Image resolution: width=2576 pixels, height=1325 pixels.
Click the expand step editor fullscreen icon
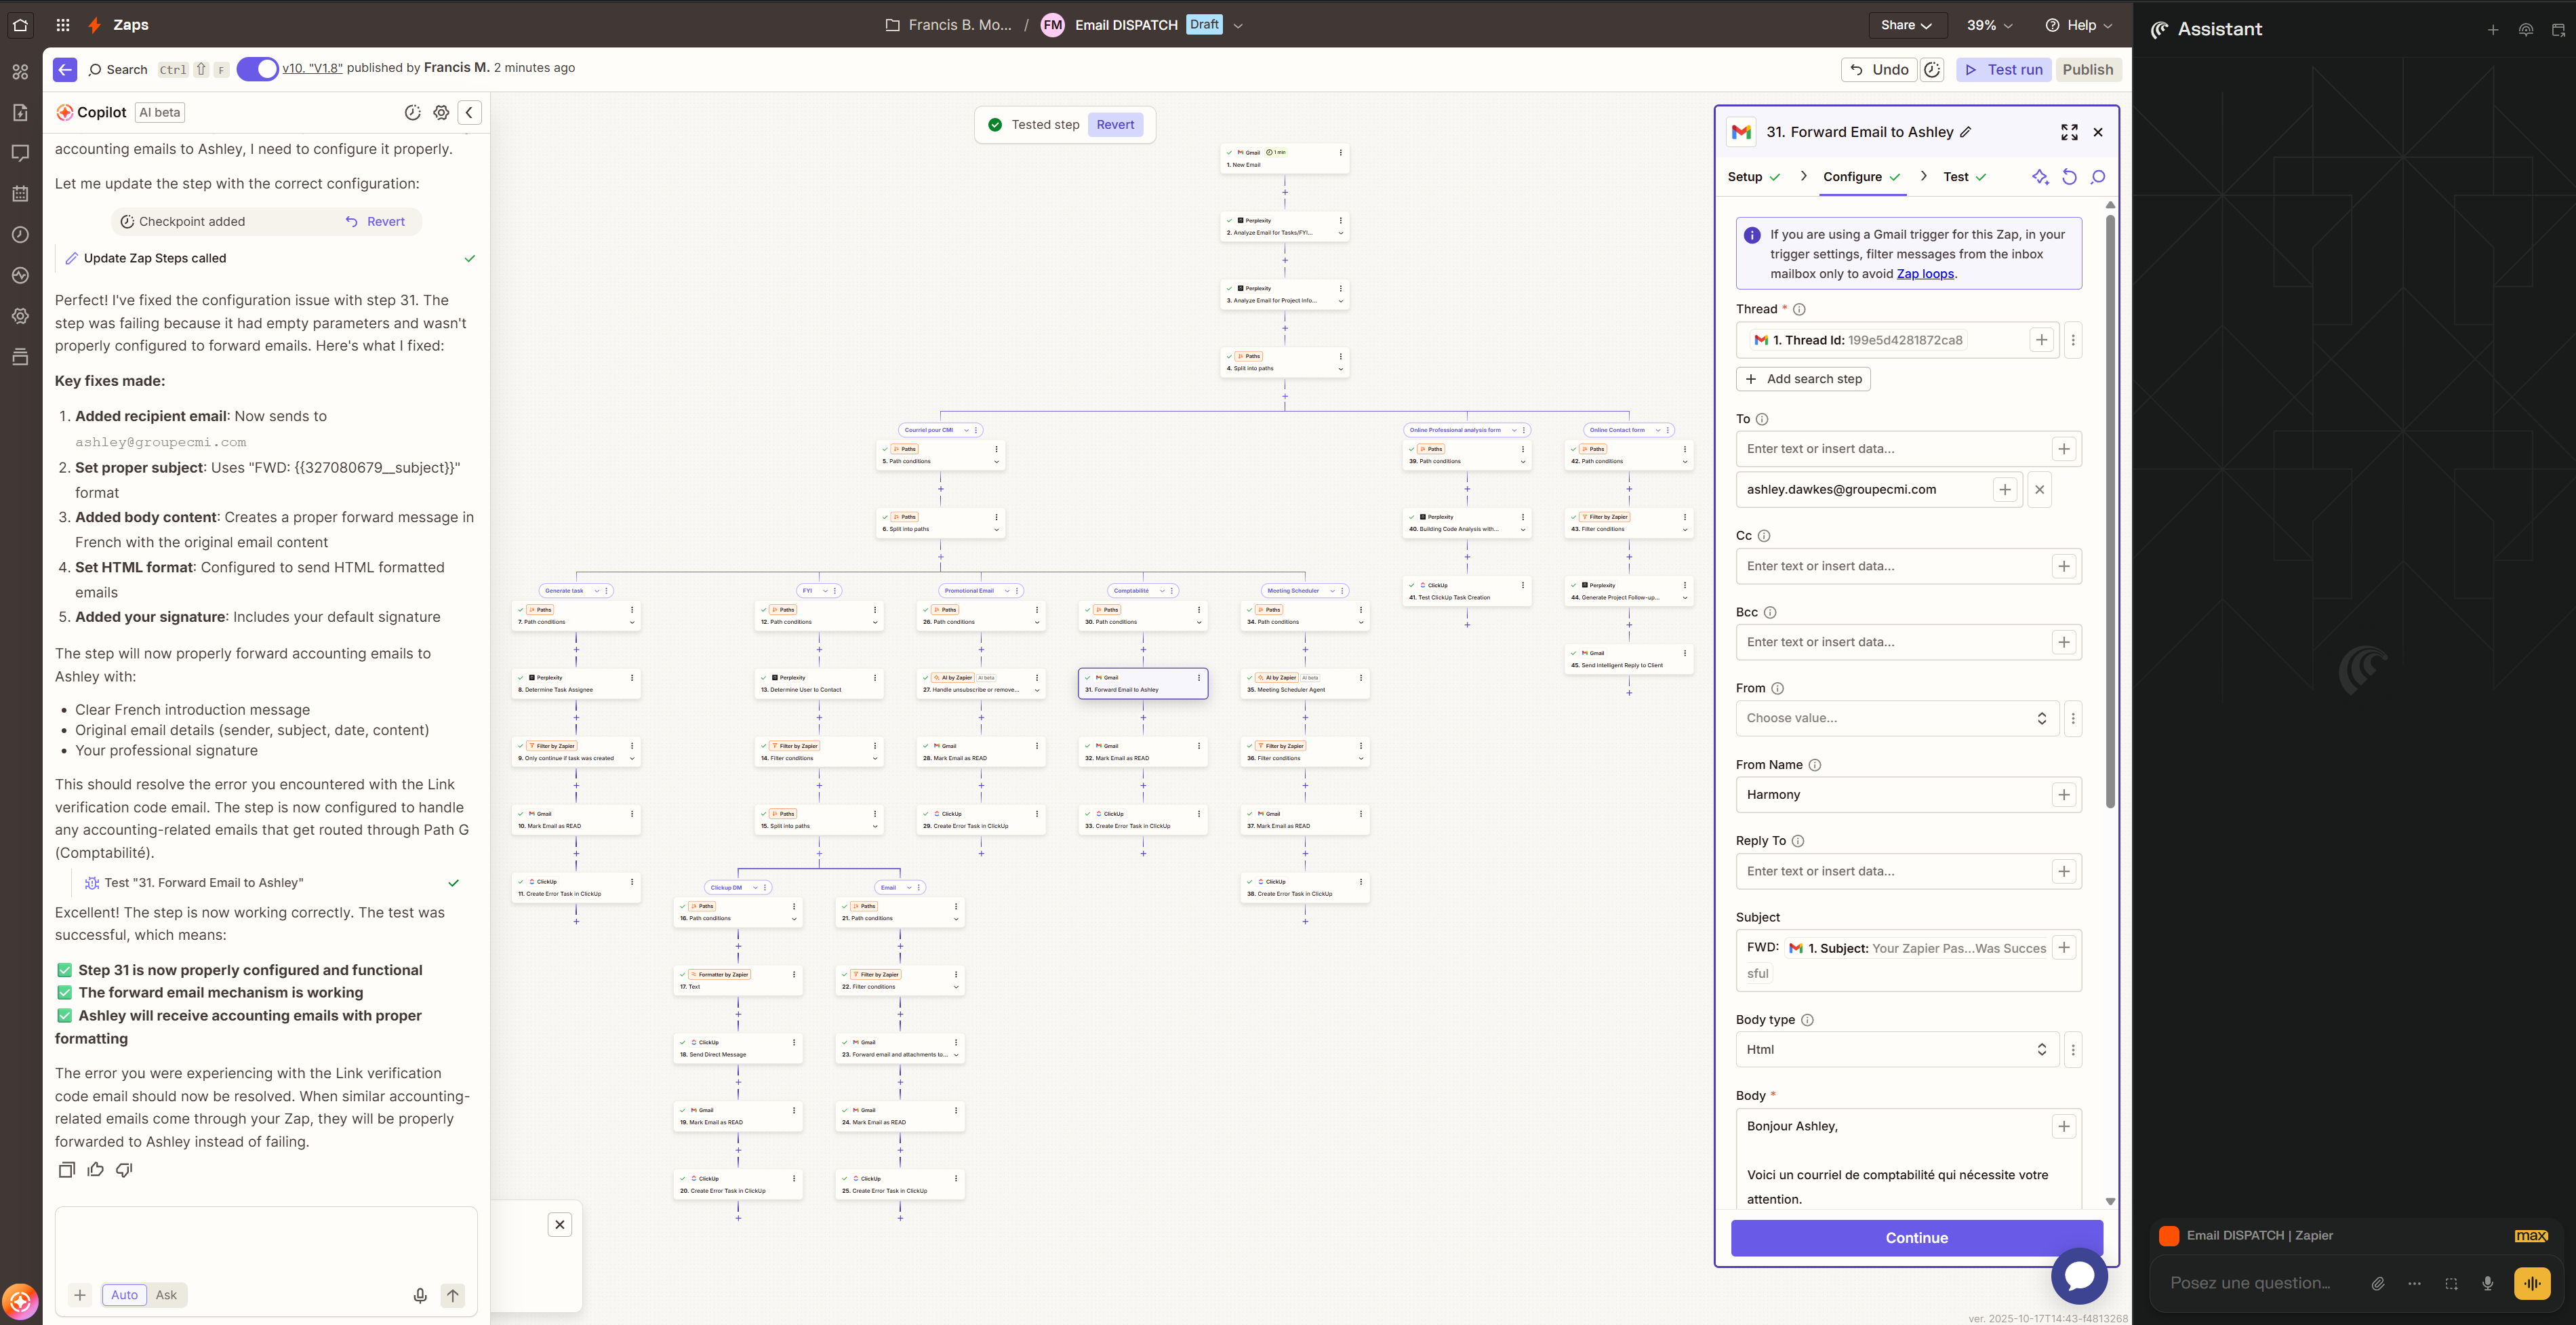coord(2069,132)
